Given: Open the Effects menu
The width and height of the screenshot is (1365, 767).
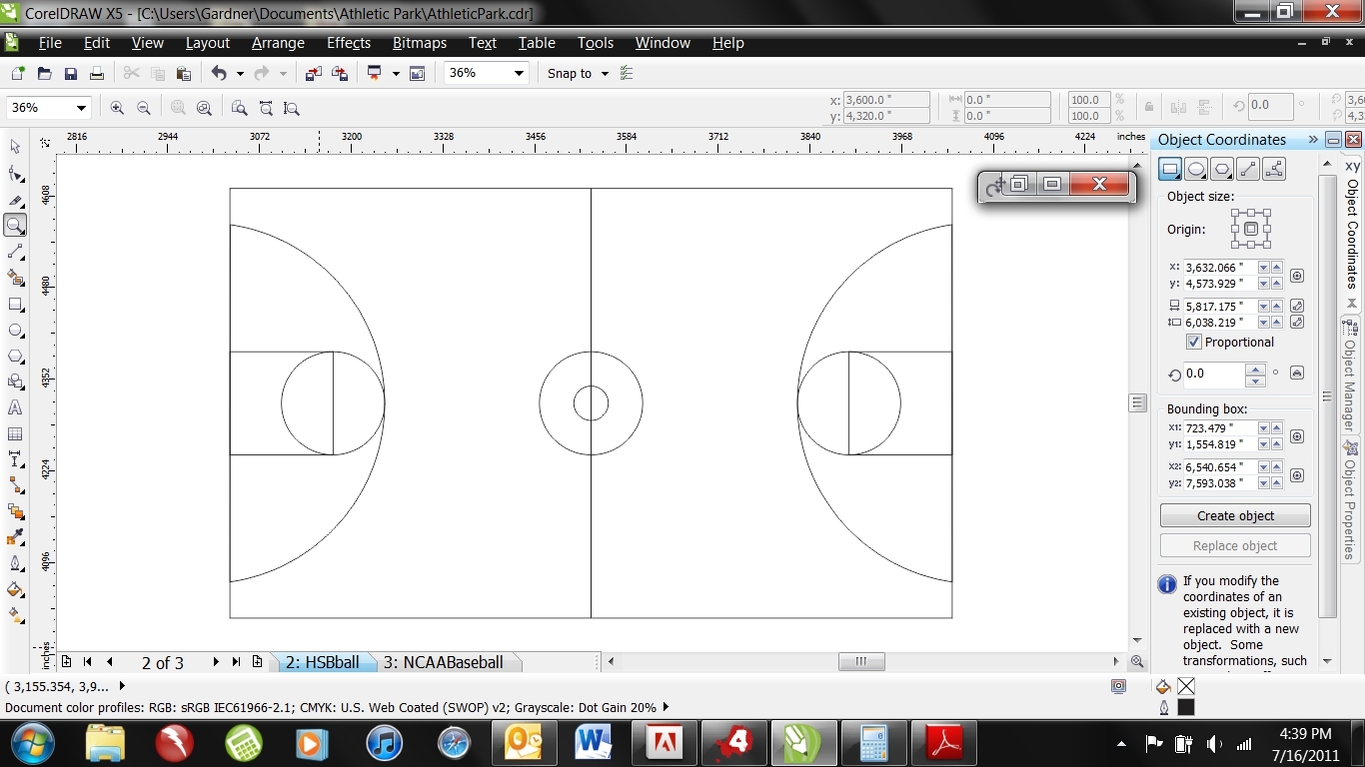Looking at the screenshot, I should tap(349, 43).
